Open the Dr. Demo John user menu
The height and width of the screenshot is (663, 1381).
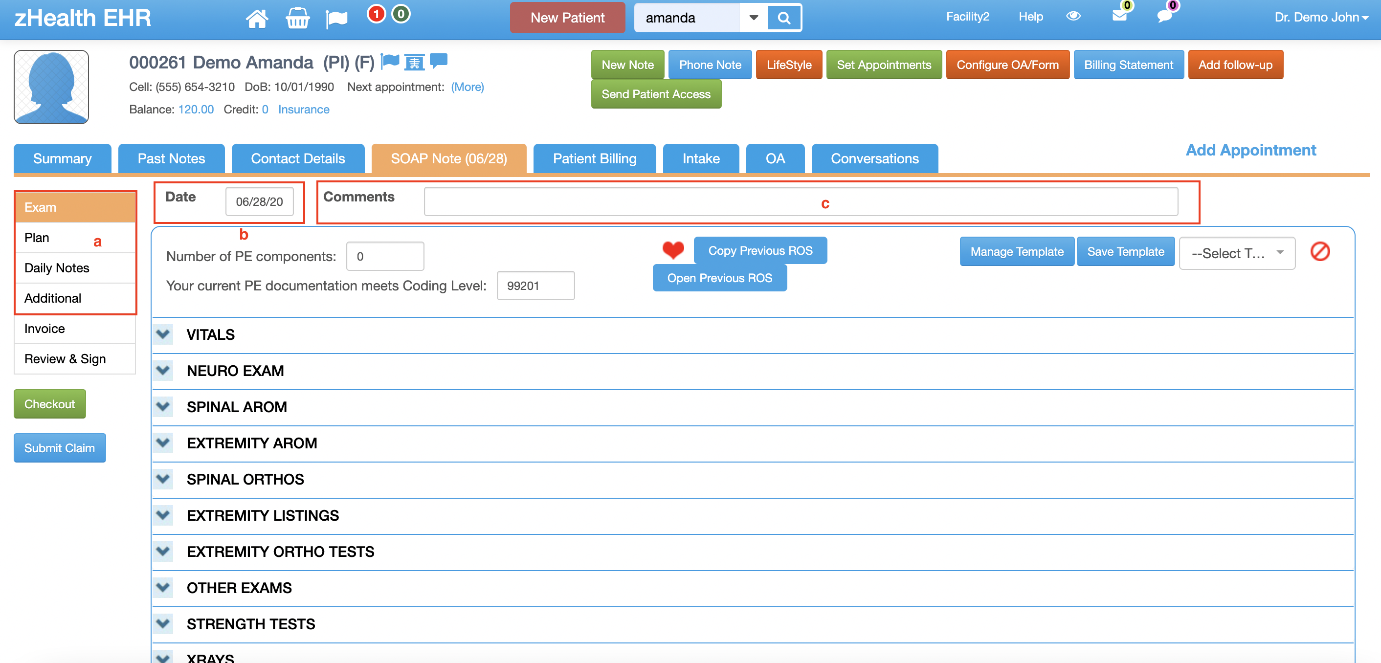point(1322,17)
